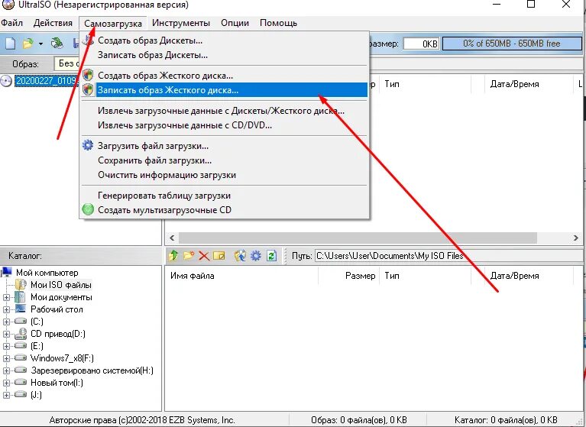586x427 pixels.
Task: Select Мои ISO файлы in catalog tree
Action: click(x=61, y=285)
